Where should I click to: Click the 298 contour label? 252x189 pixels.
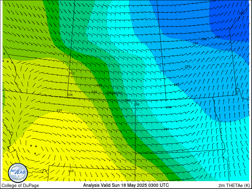coord(137,105)
